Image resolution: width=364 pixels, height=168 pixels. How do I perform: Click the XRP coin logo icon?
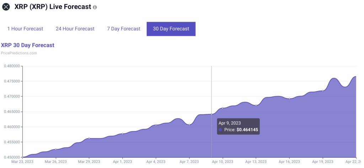click(6, 6)
